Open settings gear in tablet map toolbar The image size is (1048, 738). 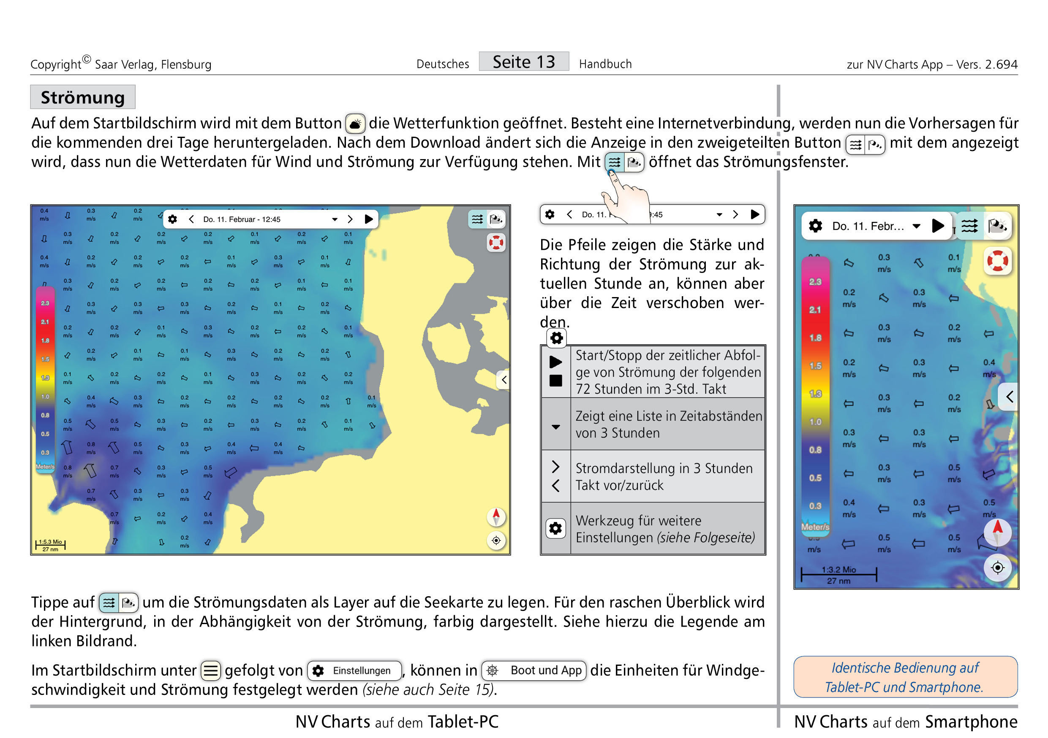(172, 219)
